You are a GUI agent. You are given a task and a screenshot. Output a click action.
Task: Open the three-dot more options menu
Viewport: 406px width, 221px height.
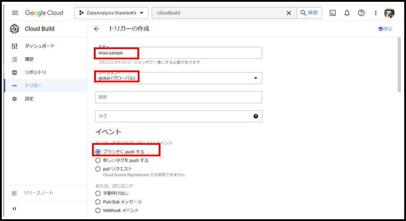click(x=375, y=13)
